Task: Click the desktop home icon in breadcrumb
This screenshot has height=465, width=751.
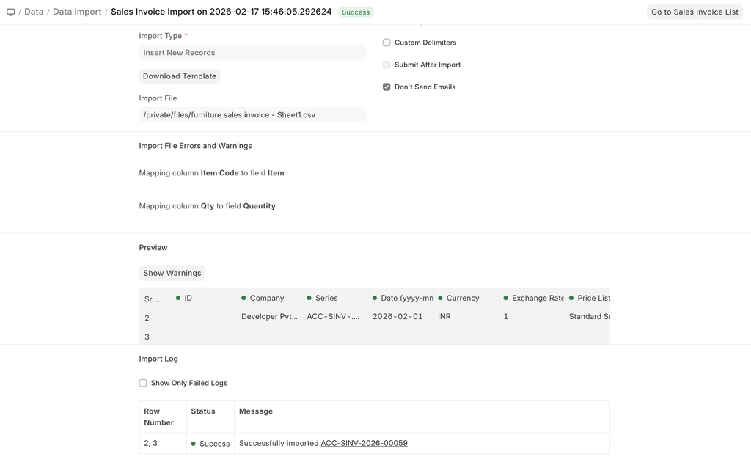Action: click(10, 12)
